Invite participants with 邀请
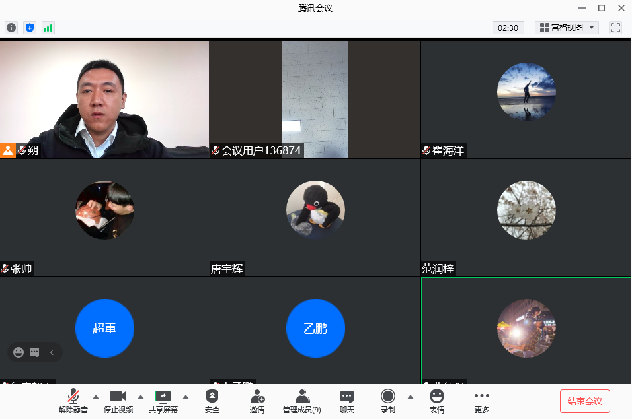This screenshot has height=419, width=632. [257, 401]
